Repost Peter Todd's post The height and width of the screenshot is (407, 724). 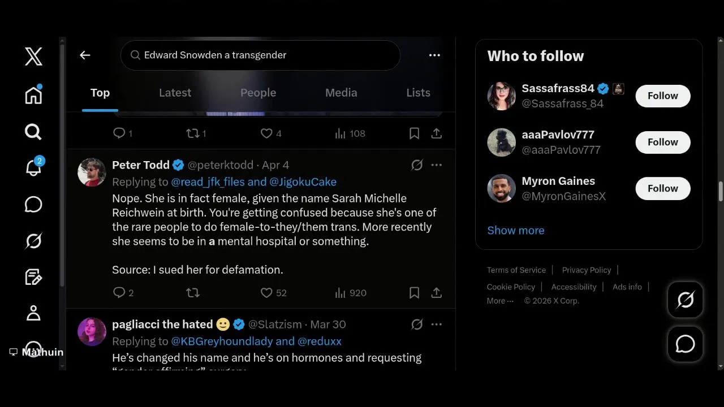coord(193,293)
